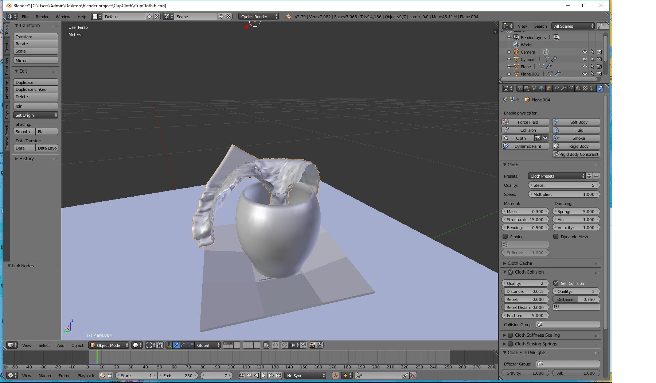Toggle Plane.001 renderability camera in outliner
Viewport: 656px width, 383px height.
(599, 74)
